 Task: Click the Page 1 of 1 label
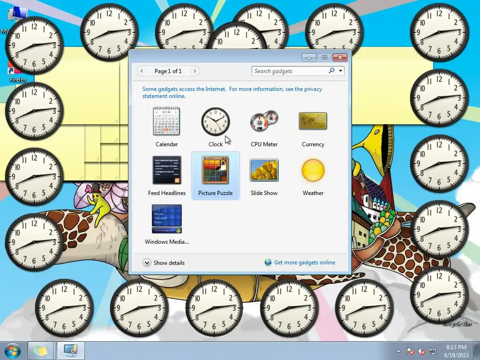click(x=168, y=71)
